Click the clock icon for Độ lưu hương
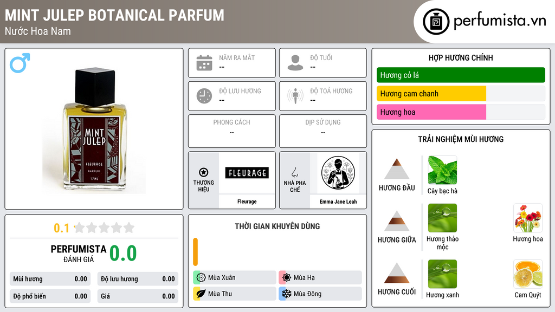 pyautogui.click(x=204, y=96)
